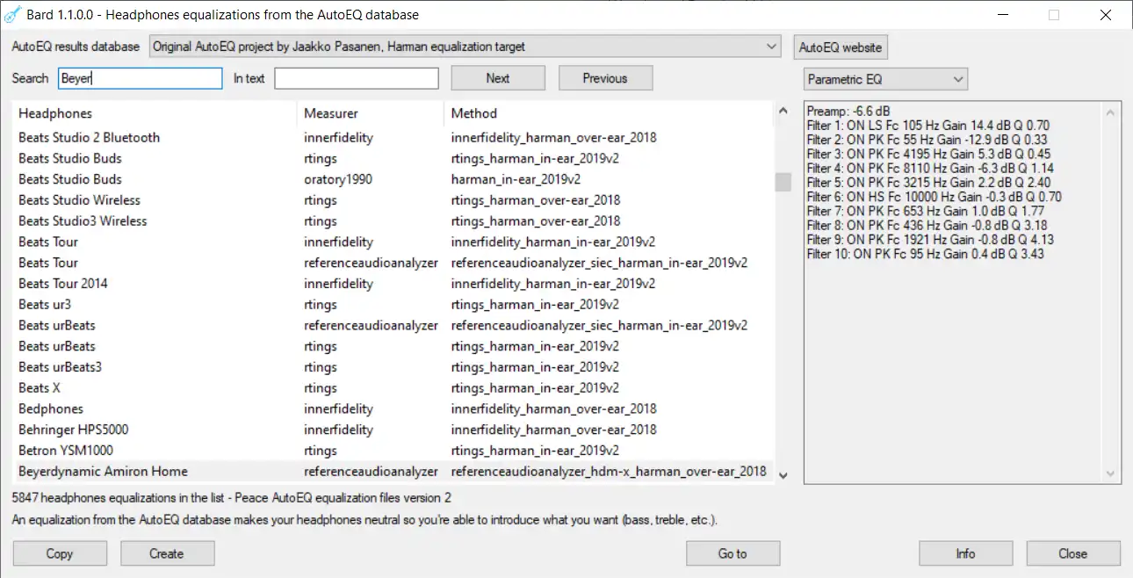Image resolution: width=1133 pixels, height=578 pixels.
Task: Click the Filter 7 PK 653 Hz line
Action: pos(925,211)
